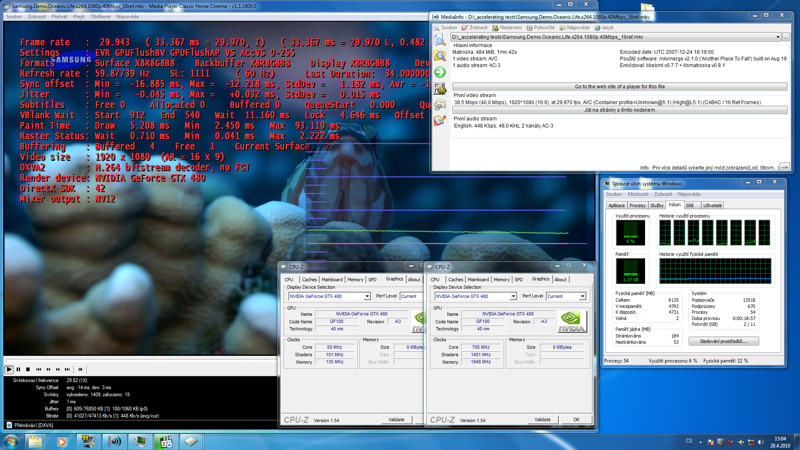The image size is (800, 450).
Task: Click the MediaInfo open file sidebar icon
Action: (440, 40)
